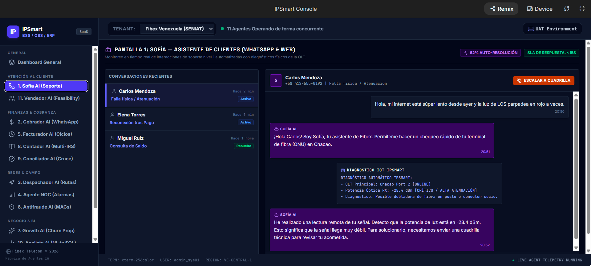
Task: Click the Remix button
Action: tap(501, 9)
